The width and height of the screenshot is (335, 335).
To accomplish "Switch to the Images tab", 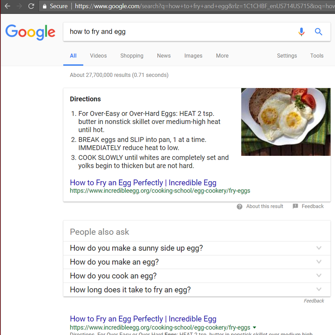I will 193,56.
